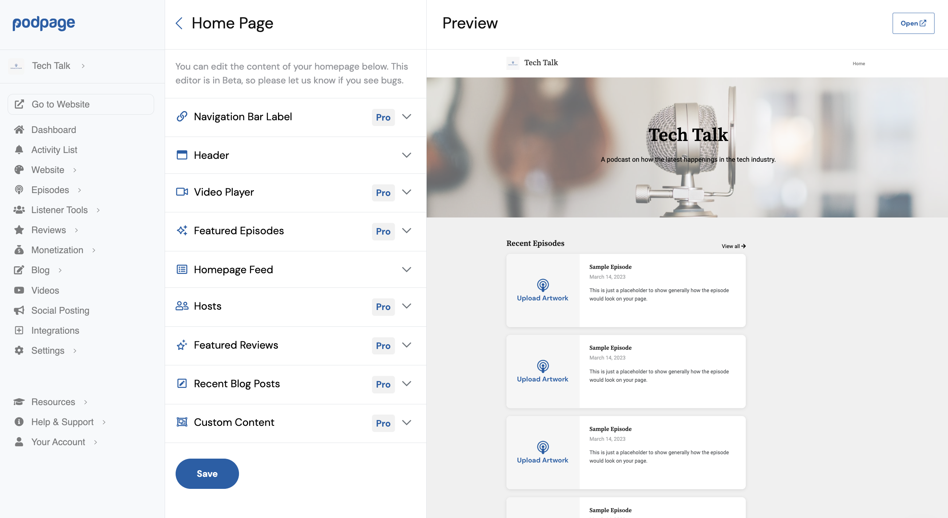The height and width of the screenshot is (518, 948).
Task: Click the Header window icon
Action: (182, 155)
